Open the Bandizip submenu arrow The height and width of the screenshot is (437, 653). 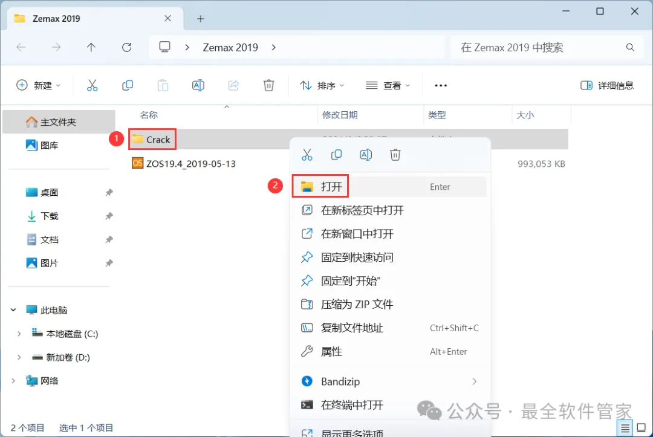click(475, 381)
